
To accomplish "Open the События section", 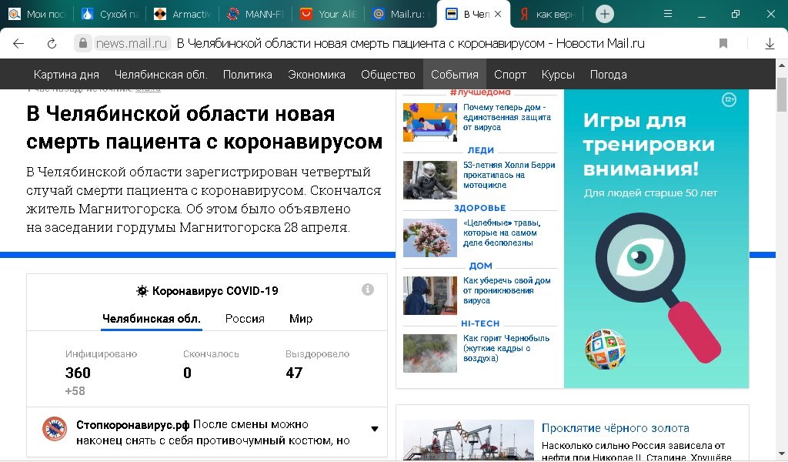I will coord(455,75).
